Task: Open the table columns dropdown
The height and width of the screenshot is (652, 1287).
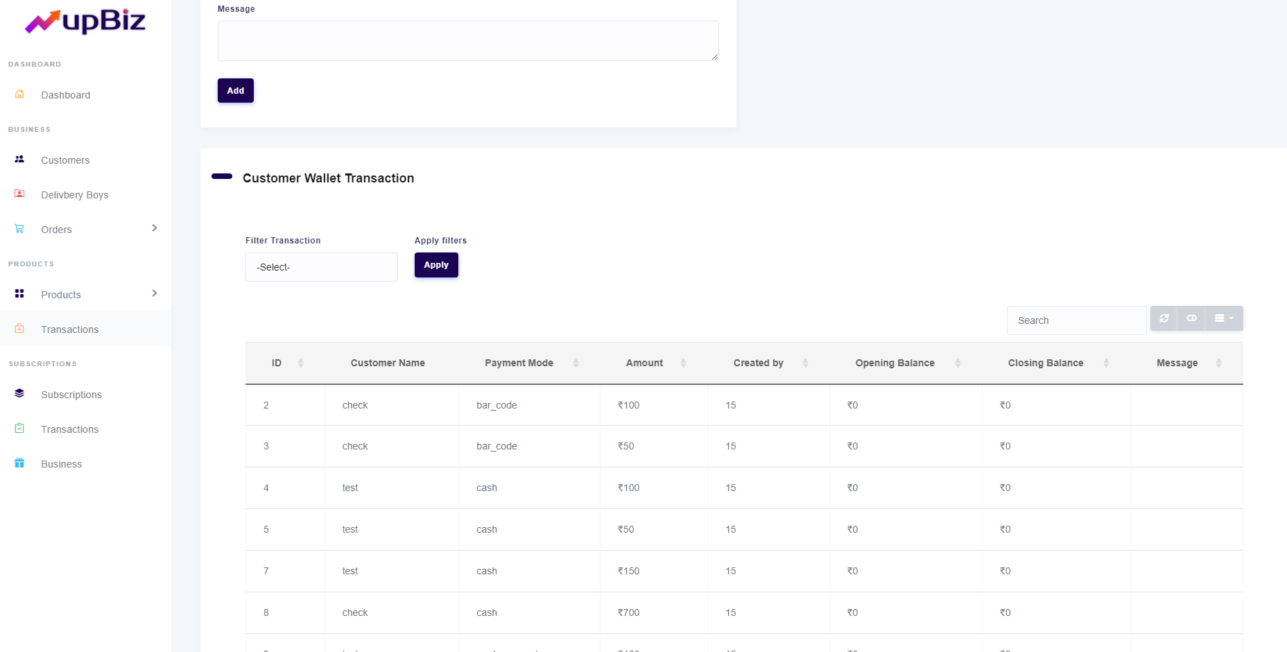Action: pos(1224,318)
